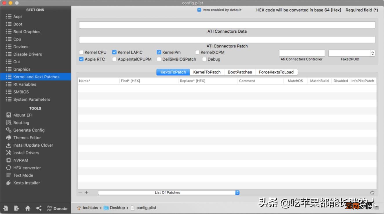Click the ATI Connectors Data field
The height and width of the screenshot is (214, 384).
click(x=227, y=25)
